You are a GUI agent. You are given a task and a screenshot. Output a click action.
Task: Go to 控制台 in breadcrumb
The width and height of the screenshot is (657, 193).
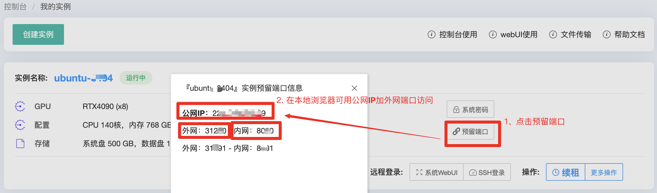point(15,6)
